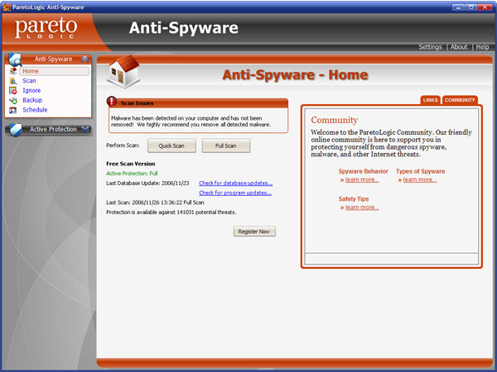The height and width of the screenshot is (372, 497).
Task: Click the malware detected warning message
Action: coord(191,122)
